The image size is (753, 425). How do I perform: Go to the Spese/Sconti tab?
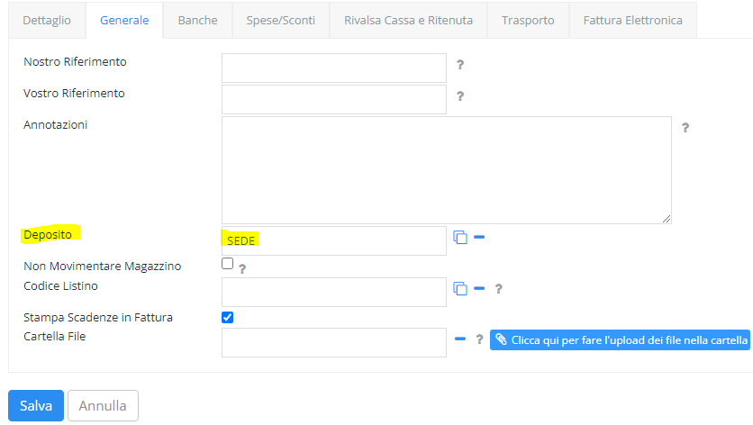281,20
